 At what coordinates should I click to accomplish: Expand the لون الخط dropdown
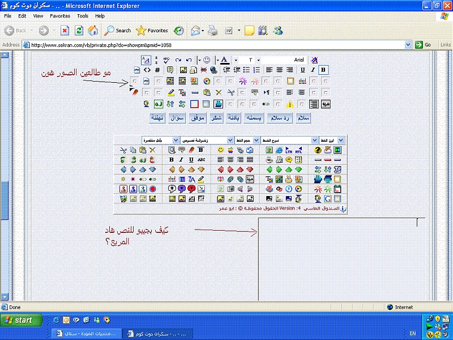(x=341, y=140)
